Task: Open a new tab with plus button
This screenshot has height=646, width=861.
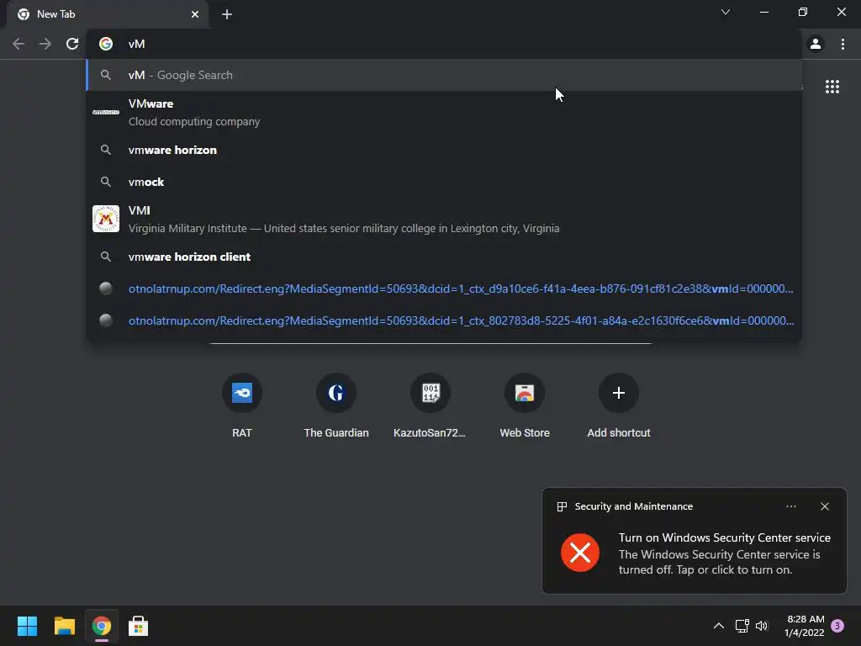Action: (227, 15)
